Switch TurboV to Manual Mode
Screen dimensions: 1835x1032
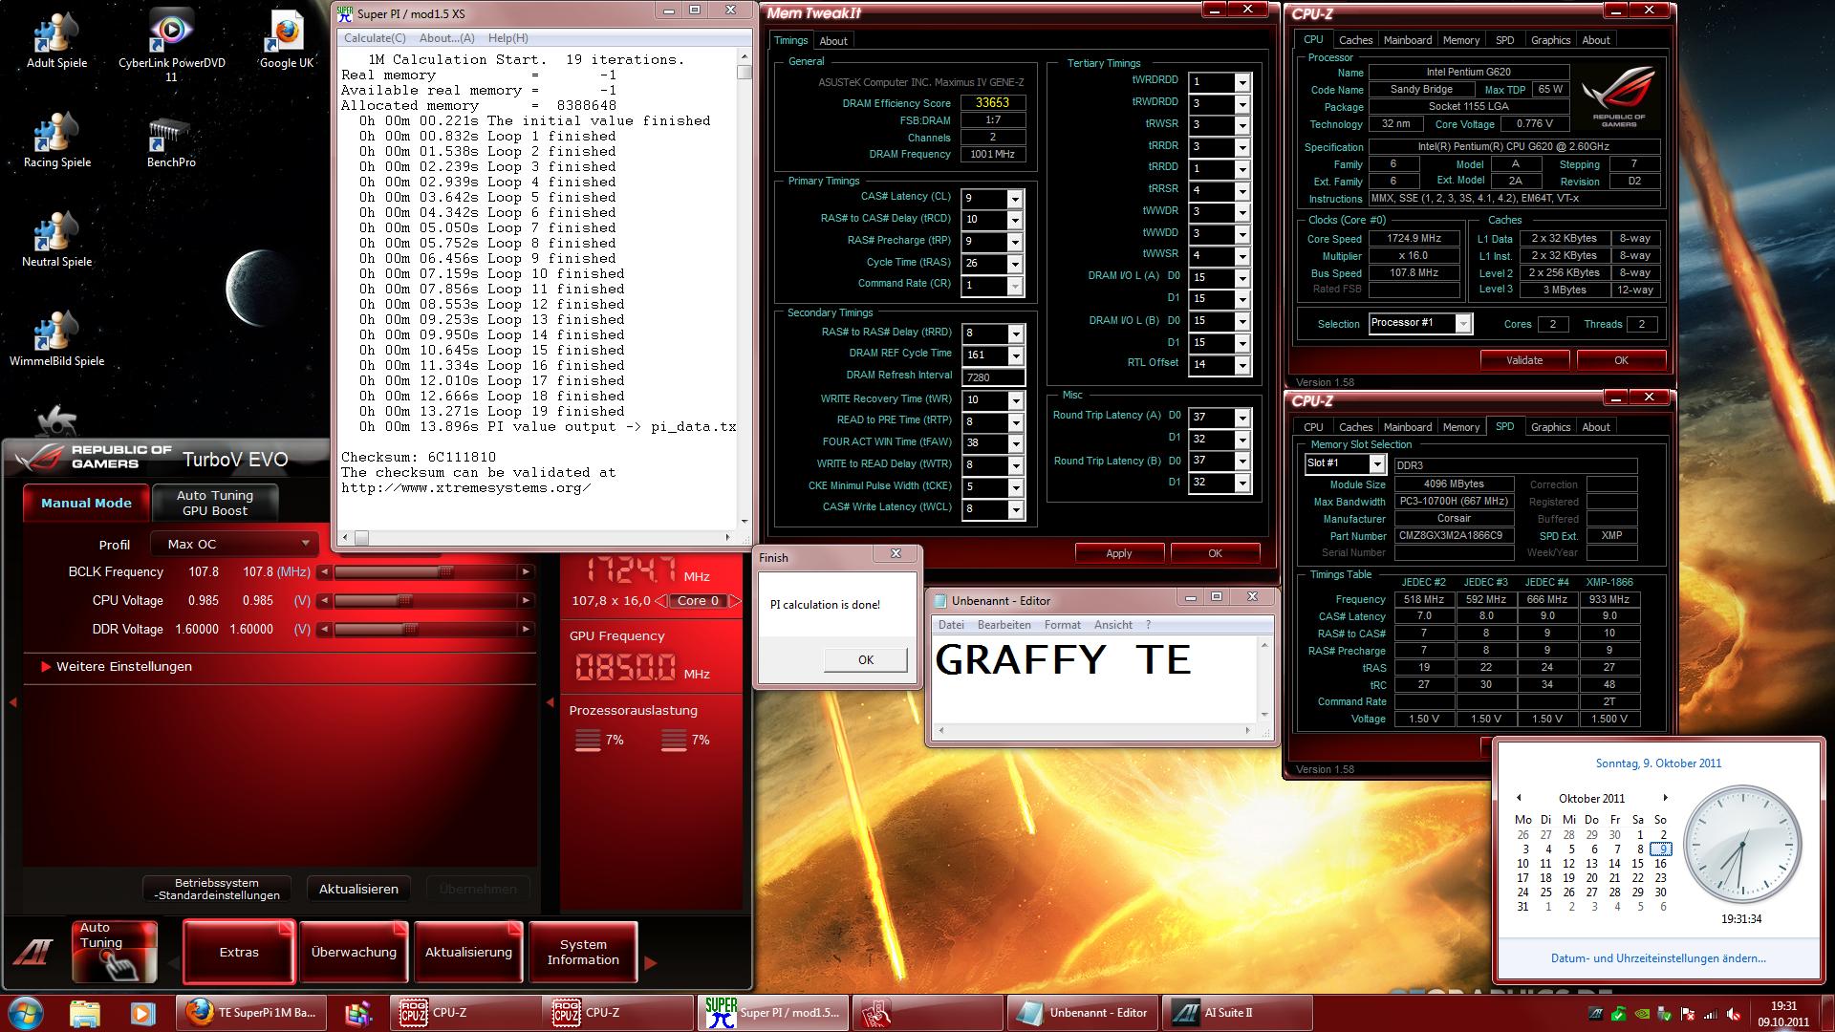[x=86, y=503]
